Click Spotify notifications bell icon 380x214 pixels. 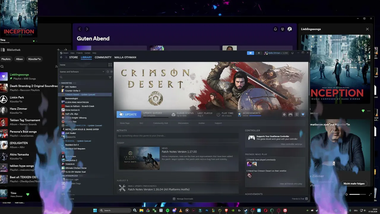(275, 29)
